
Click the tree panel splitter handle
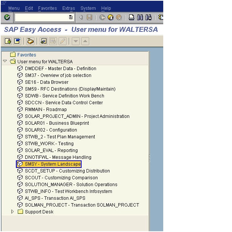[x=149, y=158]
